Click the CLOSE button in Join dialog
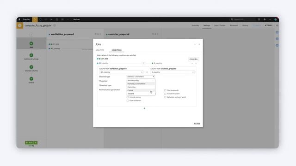This screenshot has width=296, height=166. point(197,124)
